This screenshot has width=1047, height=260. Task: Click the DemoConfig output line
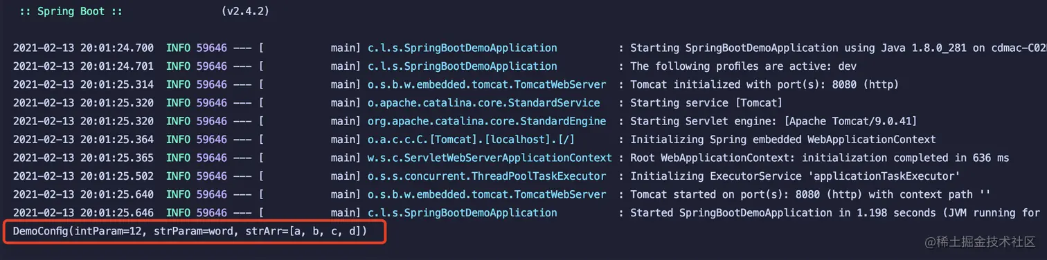(x=189, y=231)
